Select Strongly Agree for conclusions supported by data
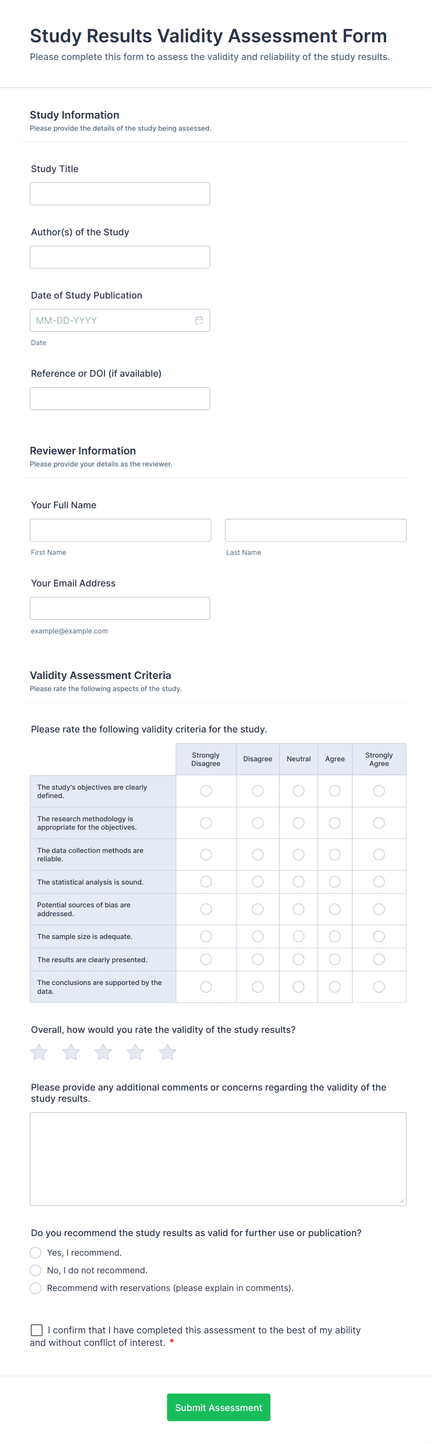432x1444 pixels. point(379,986)
